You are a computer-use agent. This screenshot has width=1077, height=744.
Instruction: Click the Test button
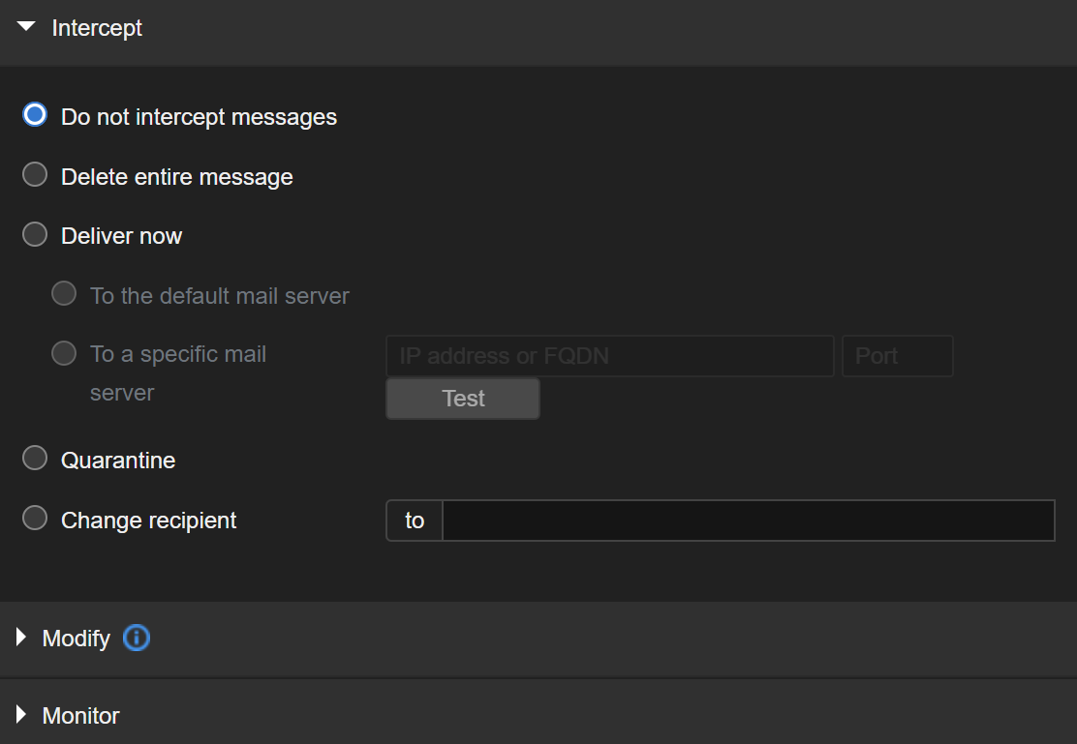(463, 399)
